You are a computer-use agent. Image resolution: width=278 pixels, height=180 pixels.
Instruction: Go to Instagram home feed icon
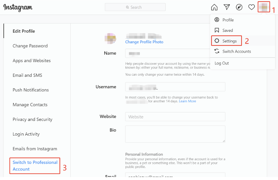pyautogui.click(x=214, y=7)
